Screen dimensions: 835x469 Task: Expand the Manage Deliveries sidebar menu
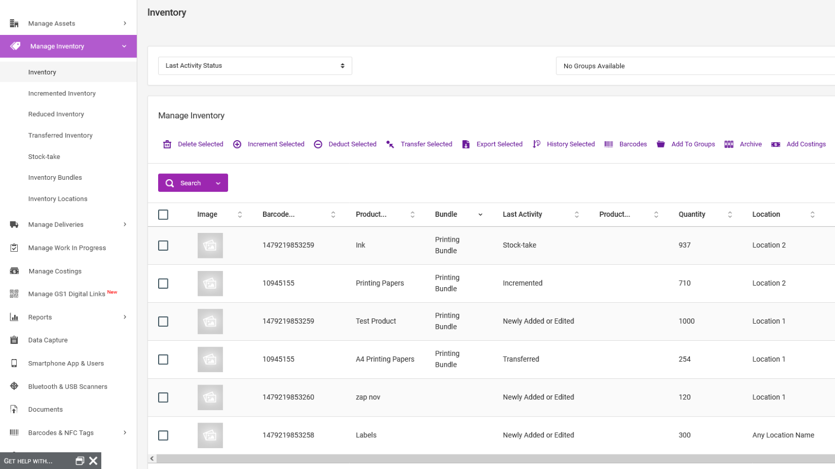[x=68, y=225]
